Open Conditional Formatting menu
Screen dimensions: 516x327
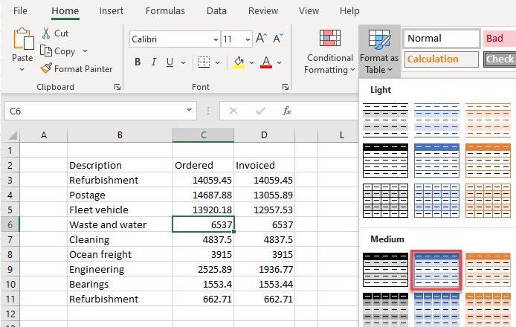point(329,52)
